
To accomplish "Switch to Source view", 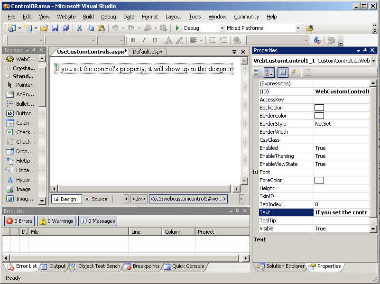I will click(x=96, y=199).
